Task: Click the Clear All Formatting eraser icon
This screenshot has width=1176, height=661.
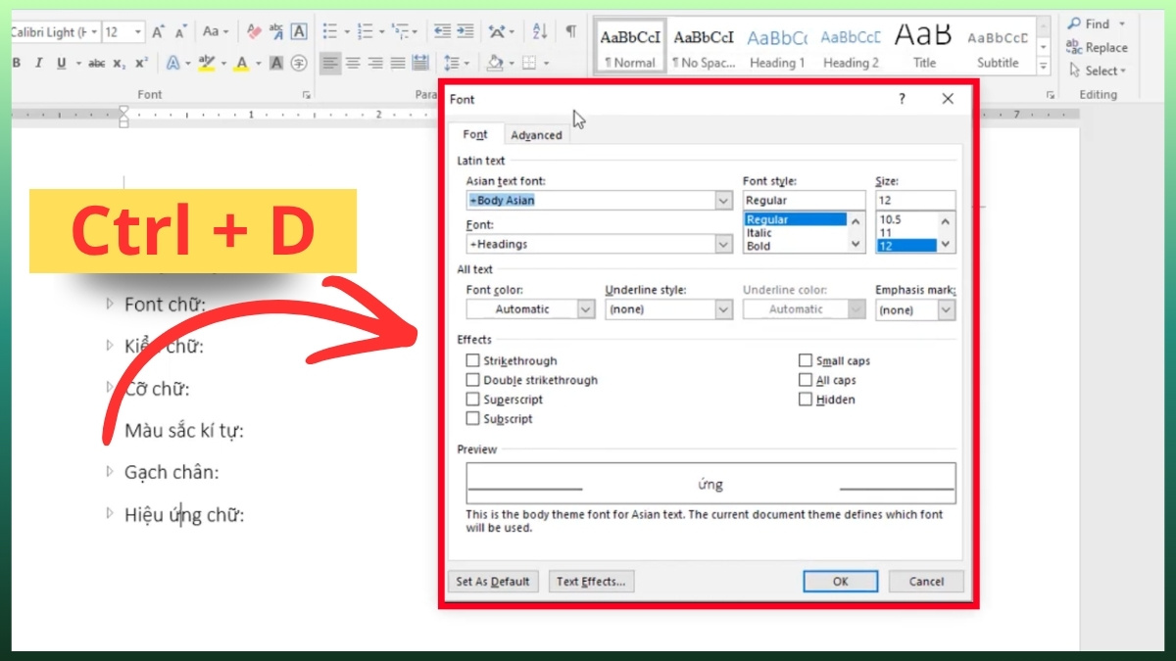Action: [253, 32]
